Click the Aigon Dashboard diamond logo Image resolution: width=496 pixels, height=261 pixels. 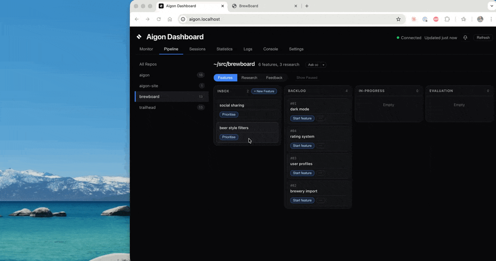[139, 37]
